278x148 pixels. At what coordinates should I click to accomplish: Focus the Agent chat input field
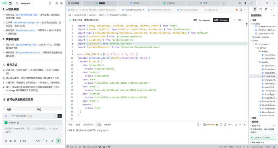pyautogui.click(x=33, y=130)
